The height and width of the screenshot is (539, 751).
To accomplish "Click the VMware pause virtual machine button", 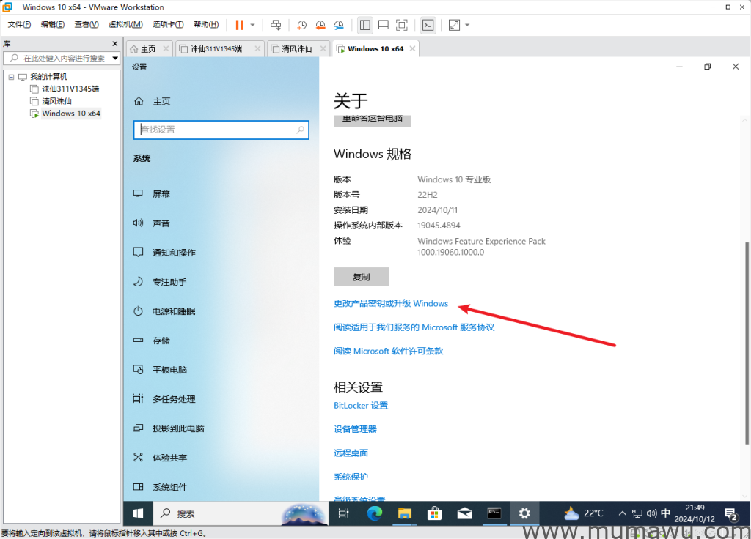I will click(240, 25).
